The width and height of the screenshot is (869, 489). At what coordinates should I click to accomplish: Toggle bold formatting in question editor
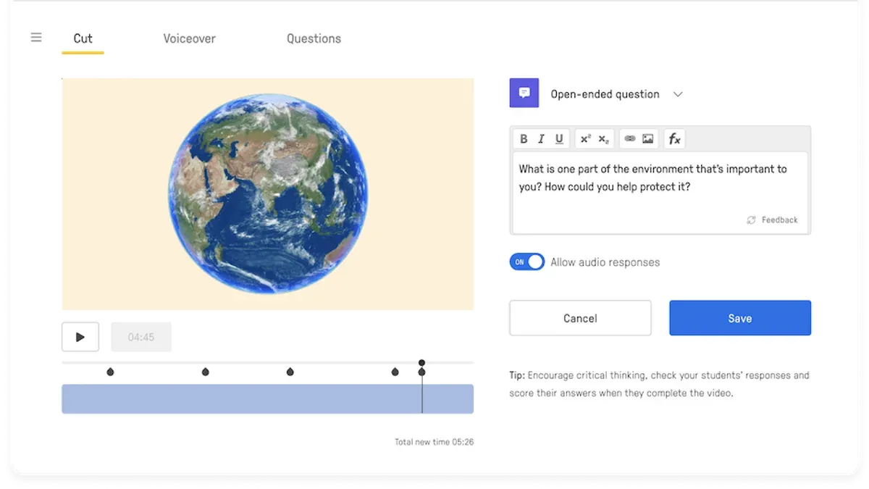524,139
